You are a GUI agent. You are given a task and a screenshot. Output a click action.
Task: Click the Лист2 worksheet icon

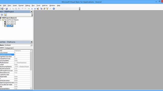(x=5, y=24)
